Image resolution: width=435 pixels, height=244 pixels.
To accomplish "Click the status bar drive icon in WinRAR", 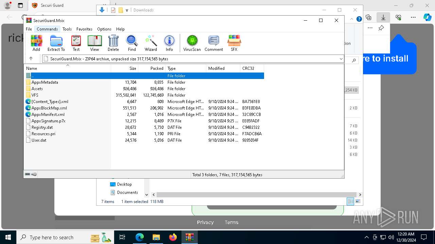I will point(28,174).
